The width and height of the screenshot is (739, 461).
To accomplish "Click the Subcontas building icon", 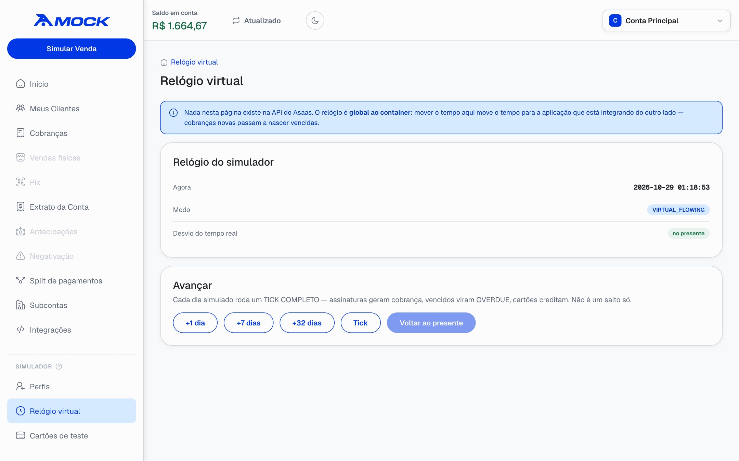I will 21,305.
